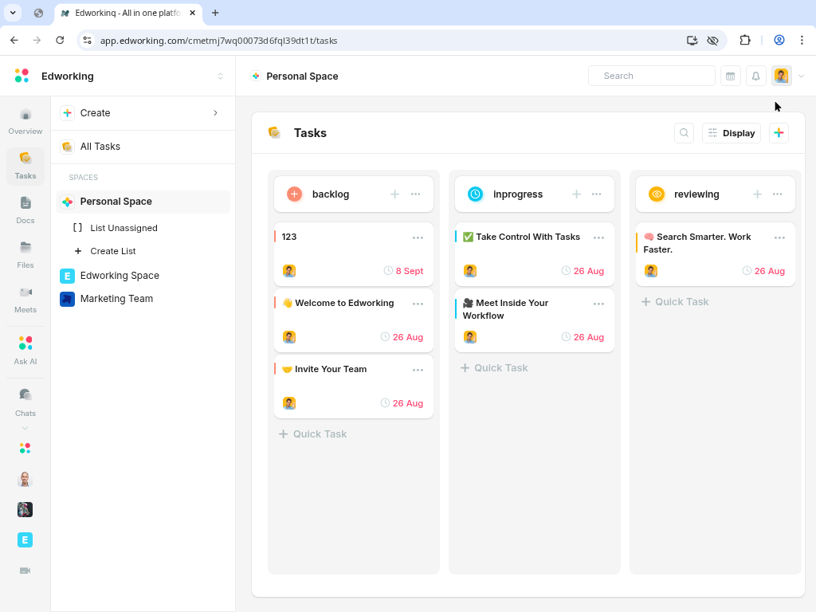The width and height of the screenshot is (816, 612).
Task: Open the Docs section in sidebar
Action: 25,210
